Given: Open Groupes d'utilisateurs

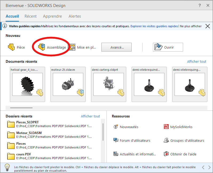Looking at the screenshot, I should click(x=184, y=140).
